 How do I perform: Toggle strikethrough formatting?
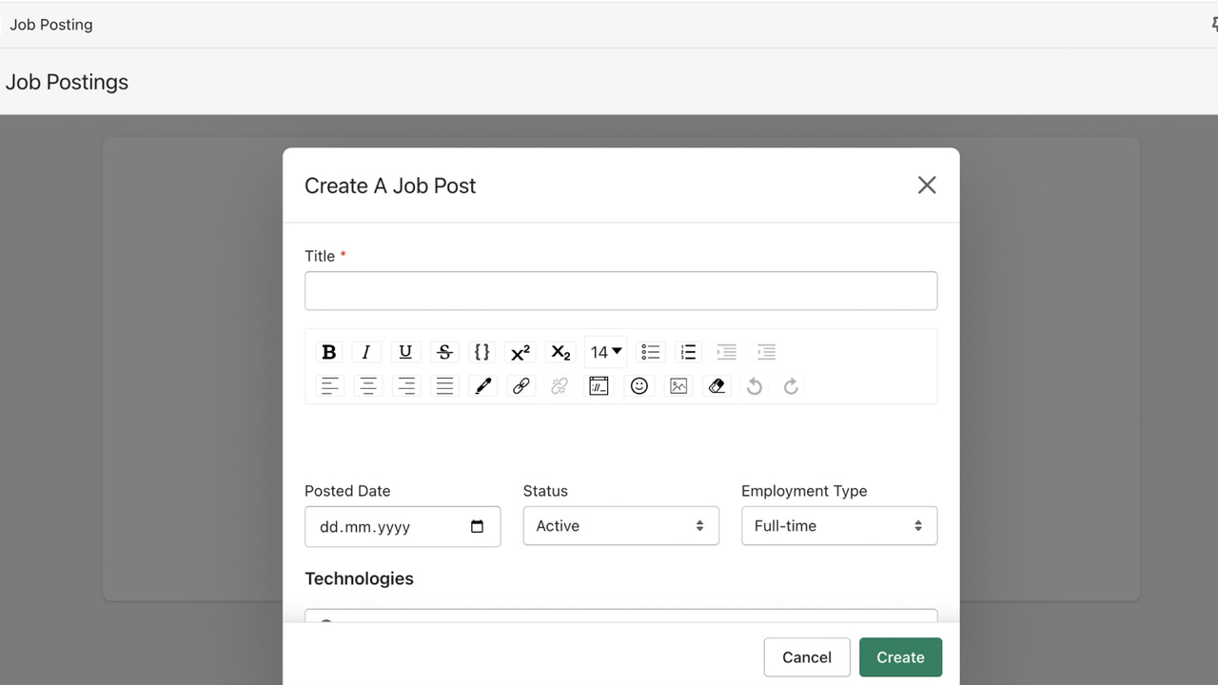point(443,352)
